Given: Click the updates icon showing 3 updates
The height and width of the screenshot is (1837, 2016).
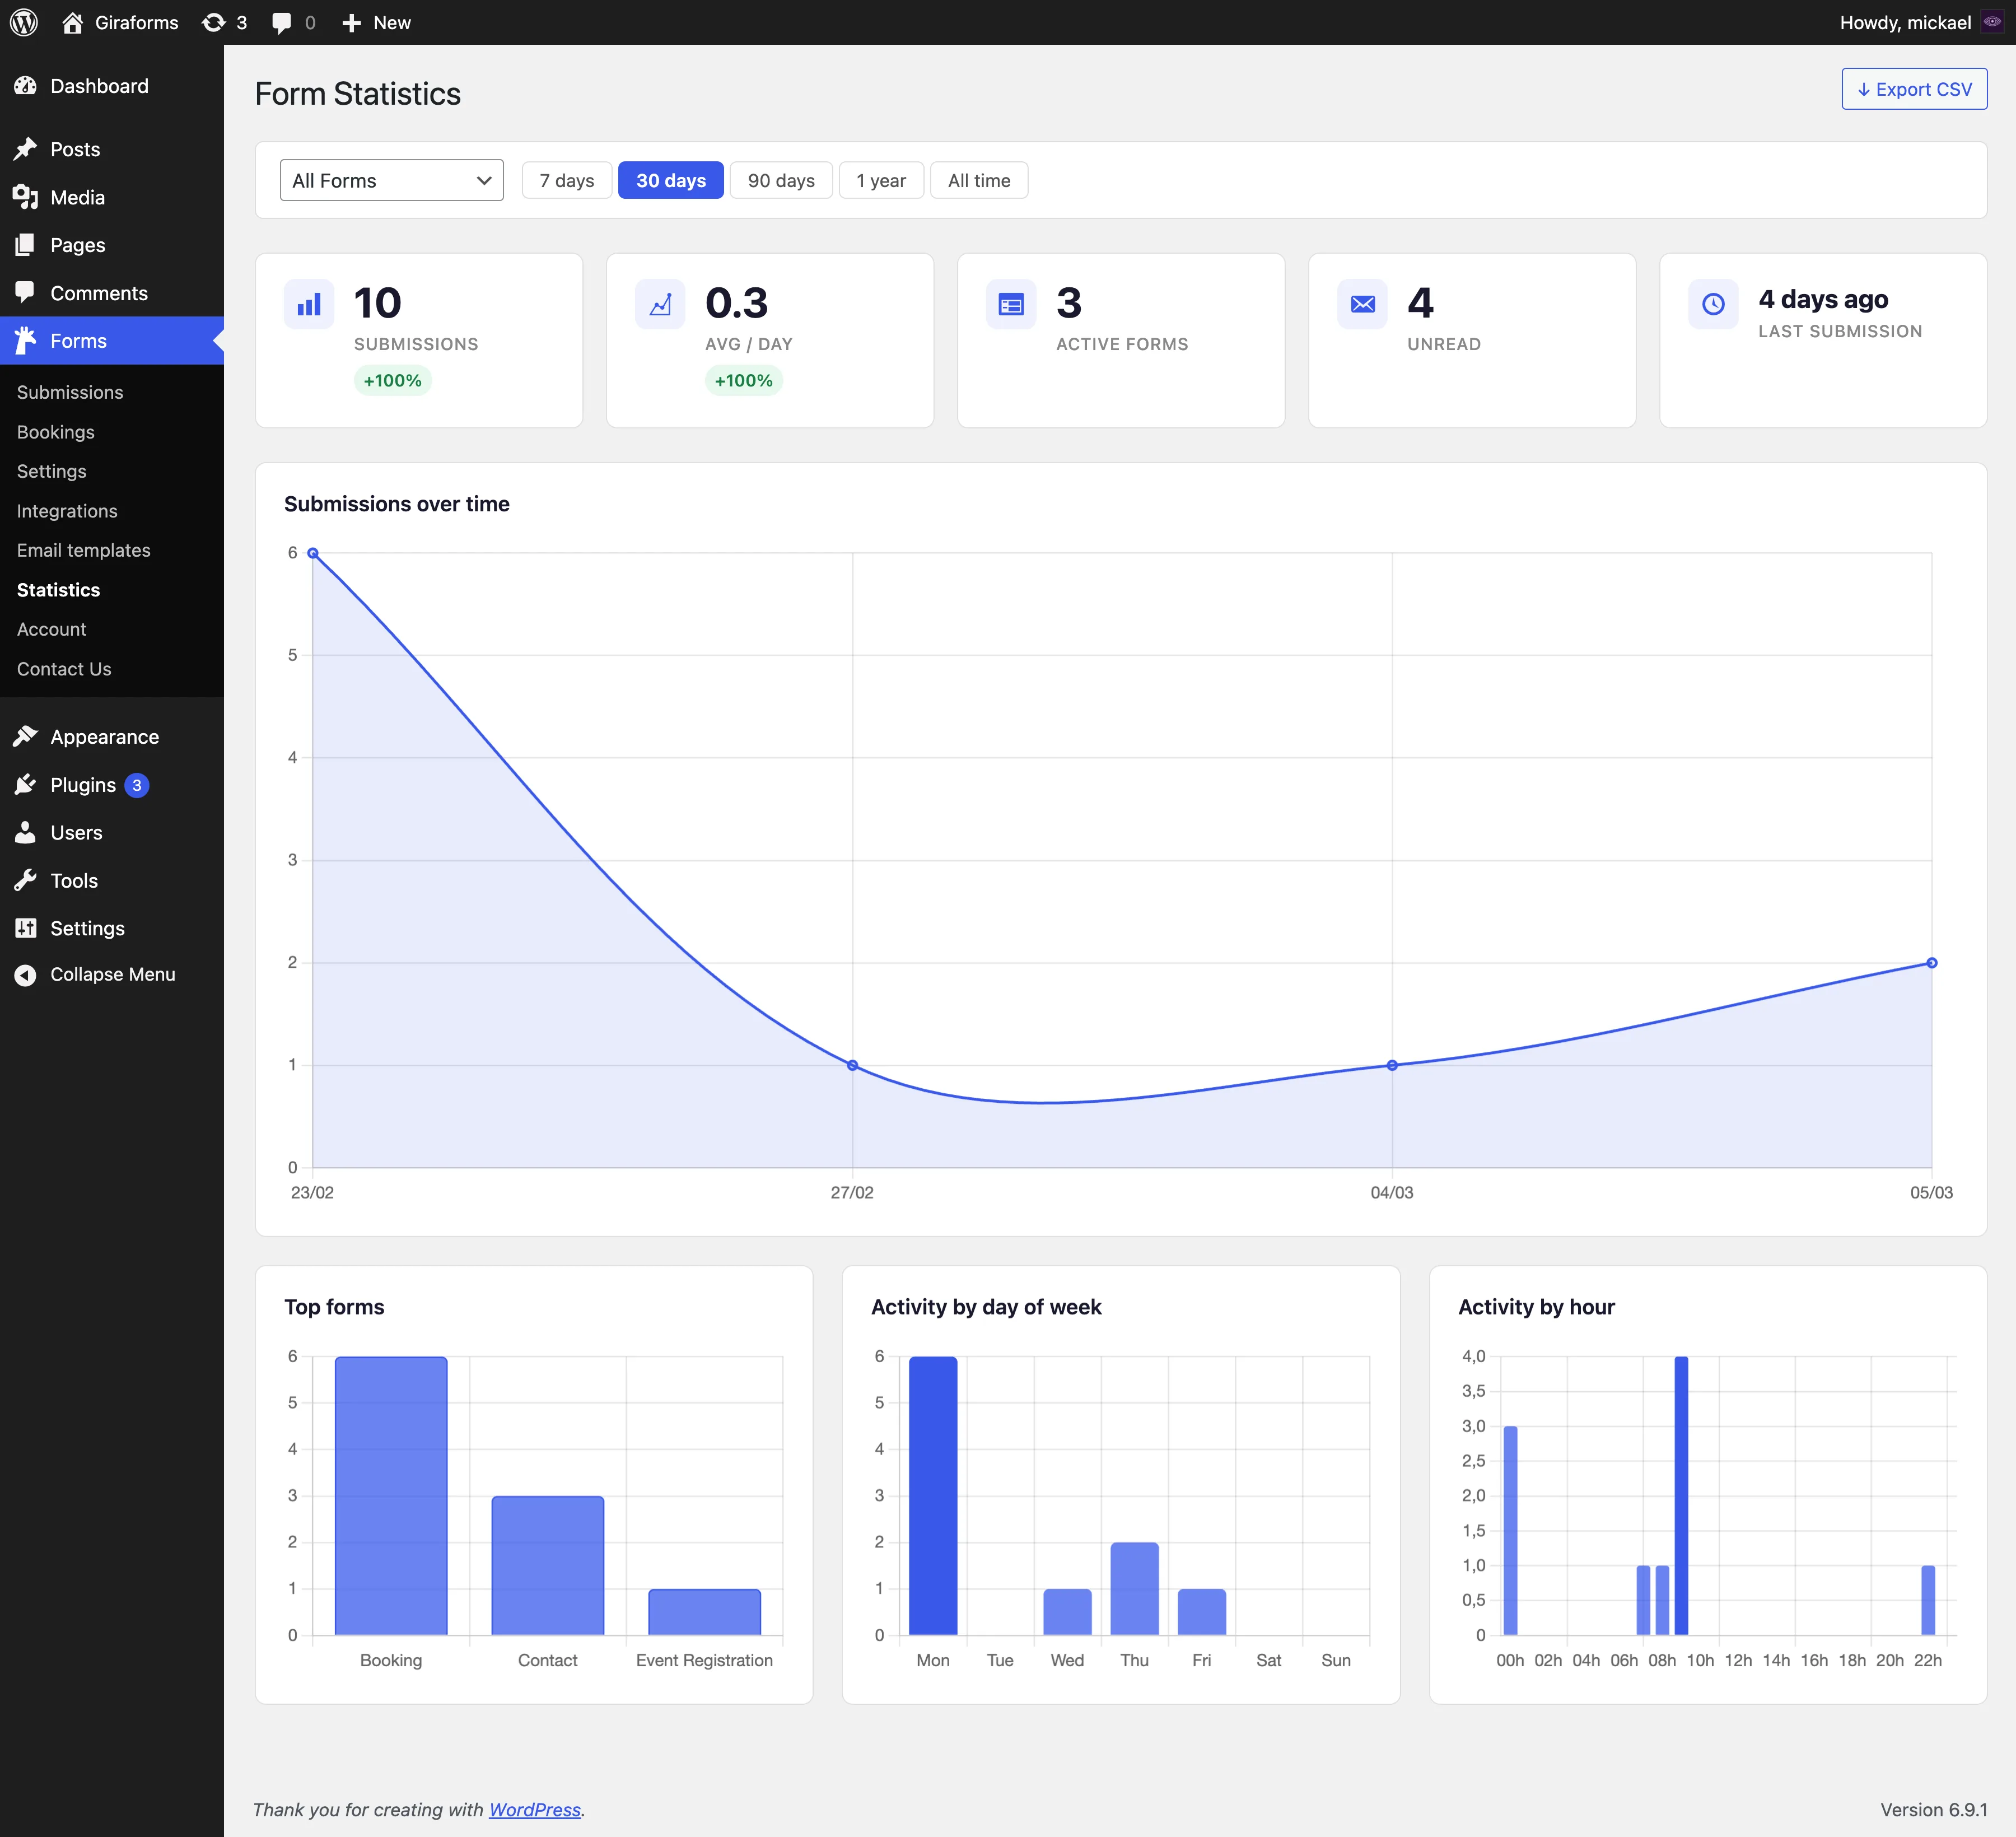Looking at the screenshot, I should click(214, 22).
